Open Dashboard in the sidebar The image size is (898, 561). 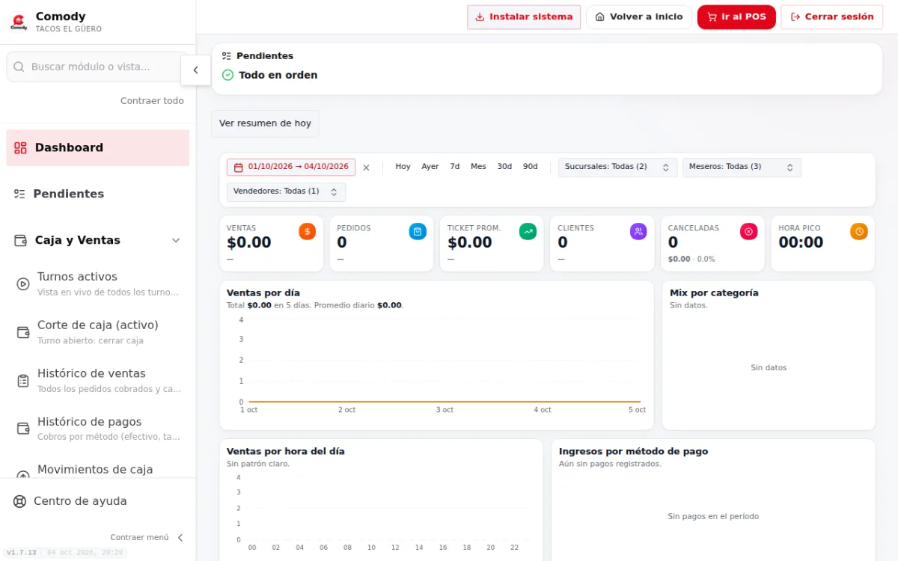point(98,148)
